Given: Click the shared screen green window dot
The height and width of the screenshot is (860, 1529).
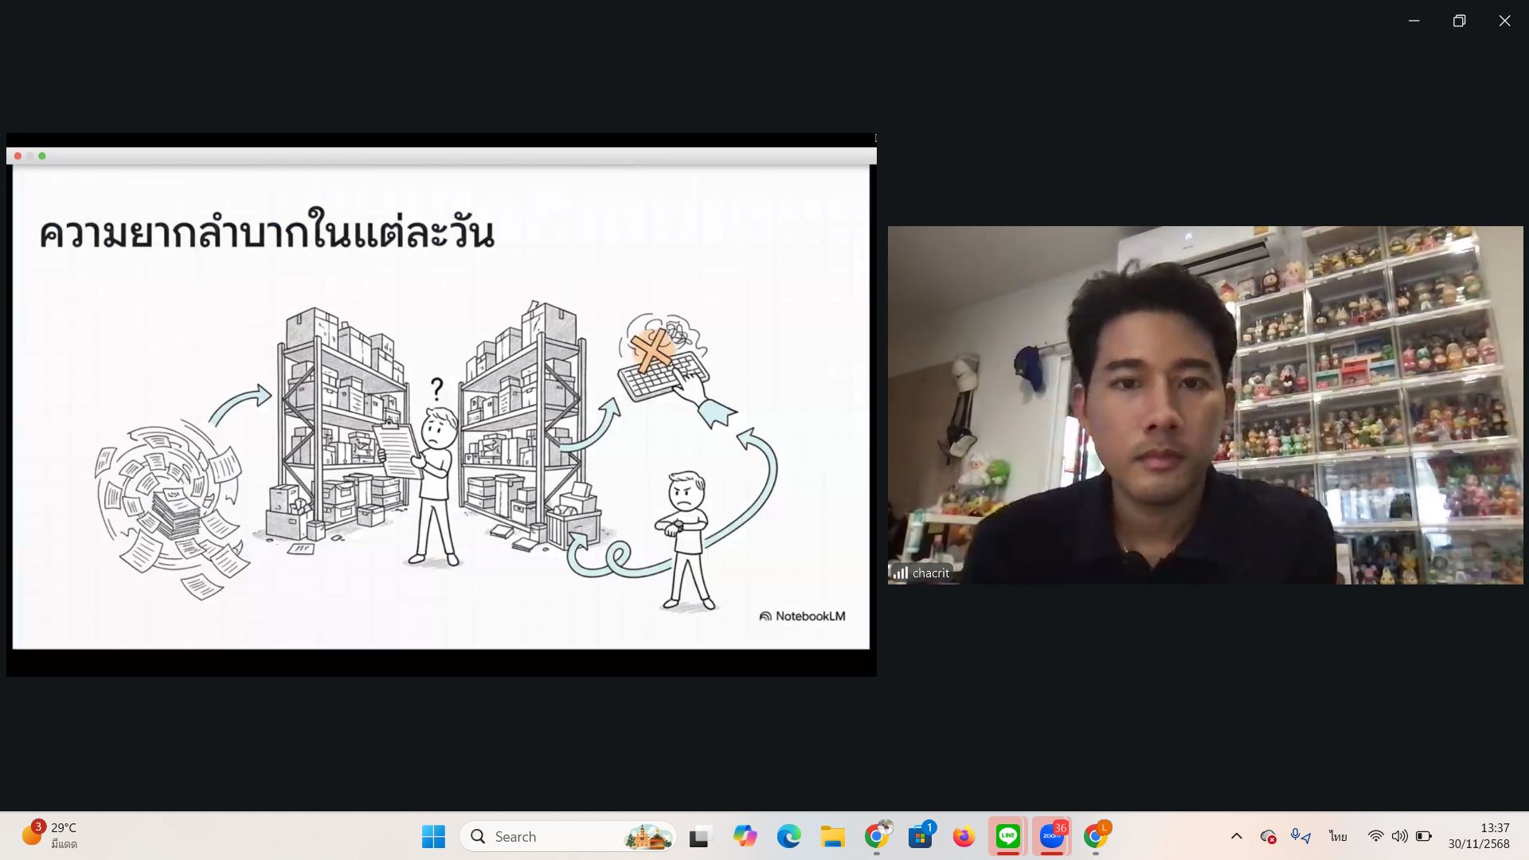Looking at the screenshot, I should 42,156.
